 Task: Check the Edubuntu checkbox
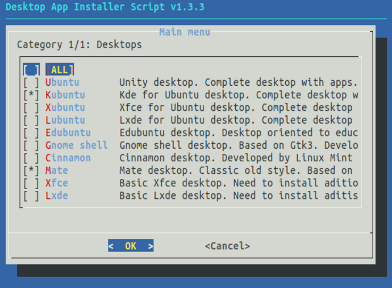[x=31, y=132]
